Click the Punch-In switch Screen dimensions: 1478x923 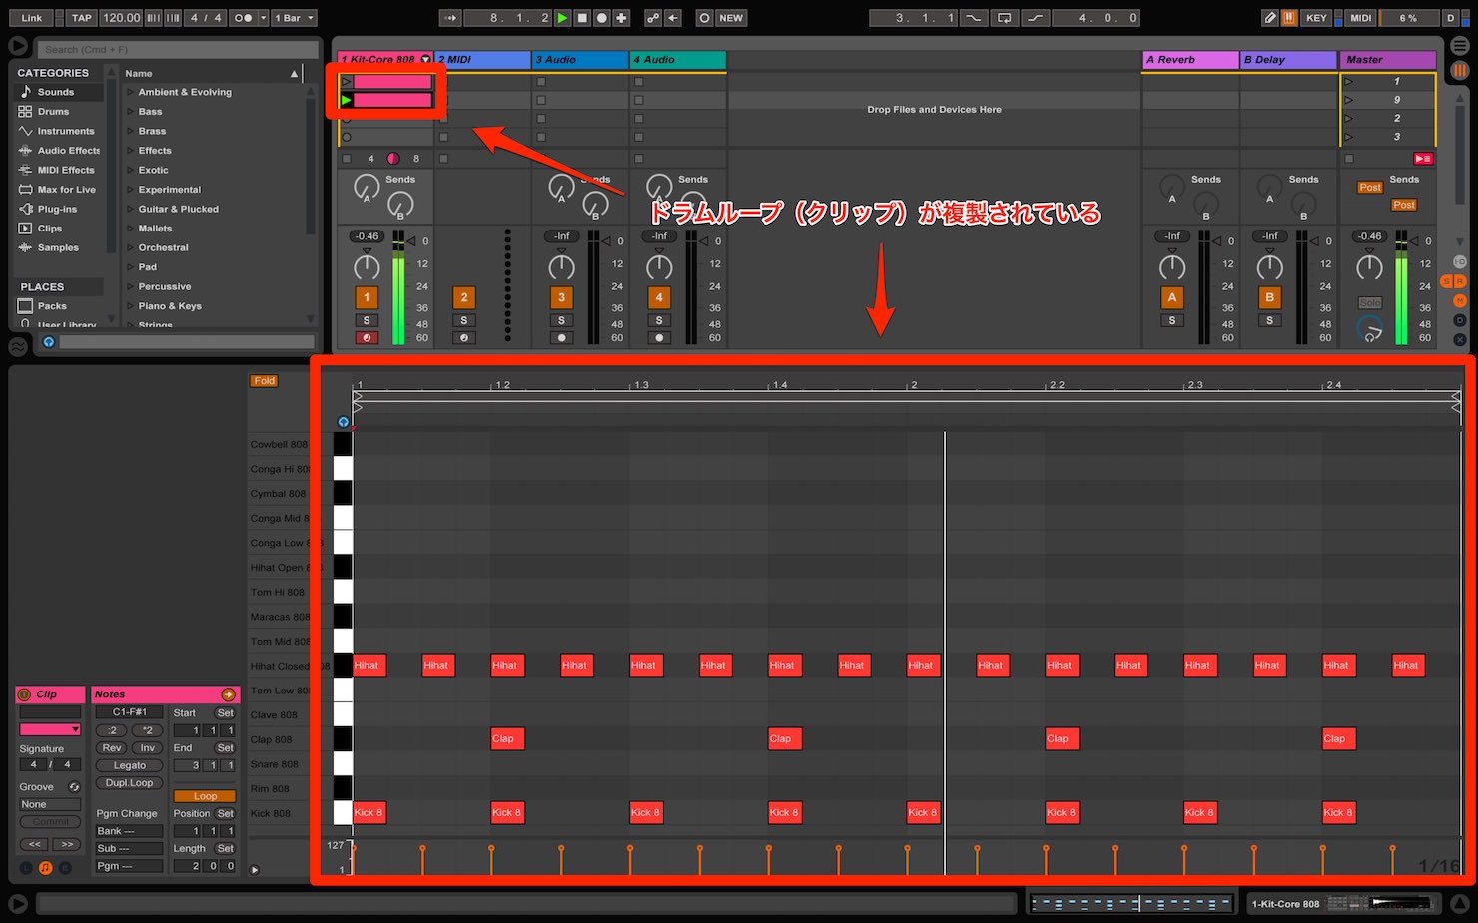(x=973, y=18)
